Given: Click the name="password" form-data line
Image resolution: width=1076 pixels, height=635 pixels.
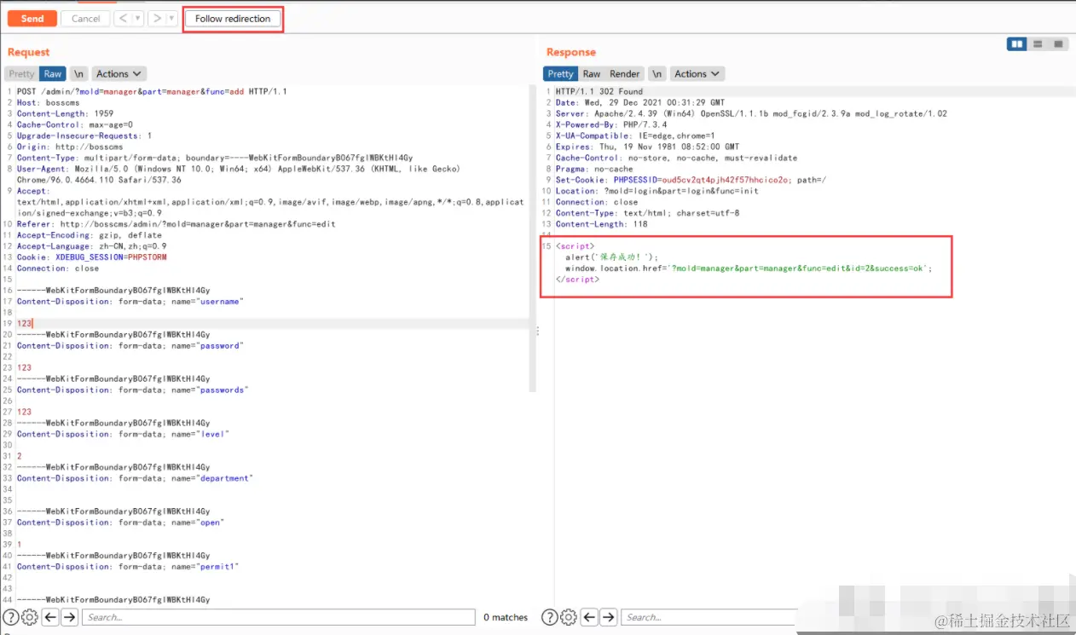Looking at the screenshot, I should tap(130, 345).
